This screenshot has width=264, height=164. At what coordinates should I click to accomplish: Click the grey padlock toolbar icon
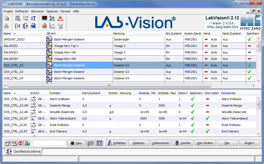6,26
